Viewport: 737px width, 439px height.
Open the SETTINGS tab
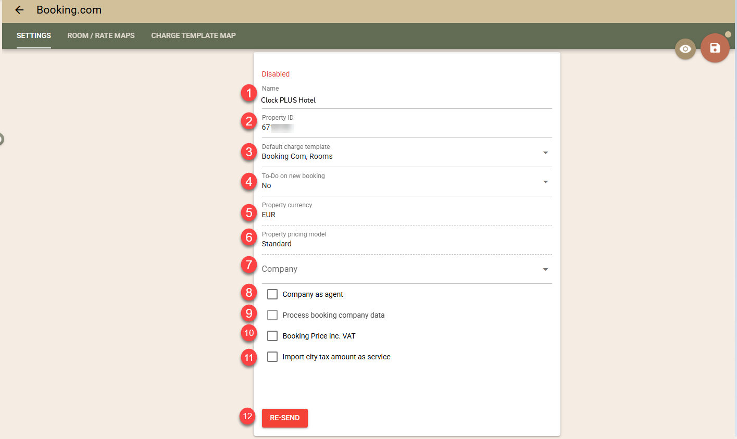pos(34,35)
